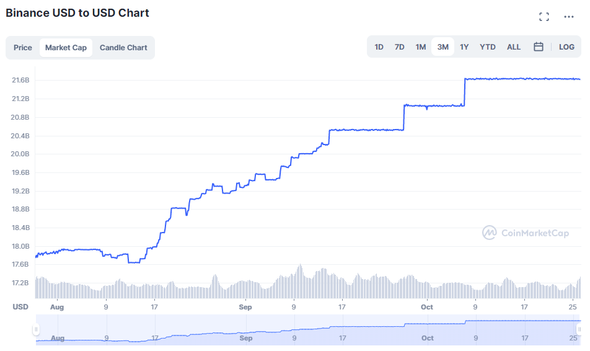Screen dimensions: 590x351
Task: Click left handle of range slider
Action: click(x=37, y=329)
